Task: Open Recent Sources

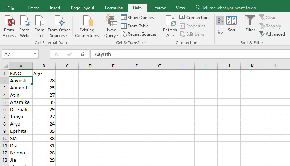Action: point(138,34)
